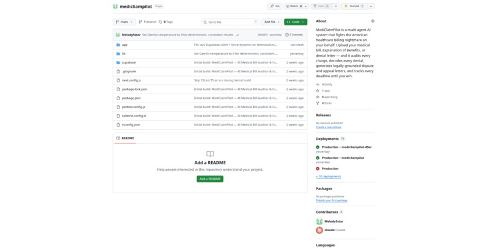Viewport: 486px width, 248px height.
Task: Open the 1 Branch link
Action: pyautogui.click(x=148, y=22)
